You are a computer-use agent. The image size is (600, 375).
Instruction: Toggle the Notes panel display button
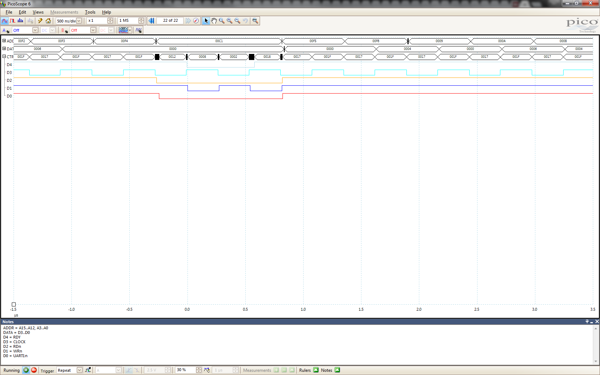337,370
